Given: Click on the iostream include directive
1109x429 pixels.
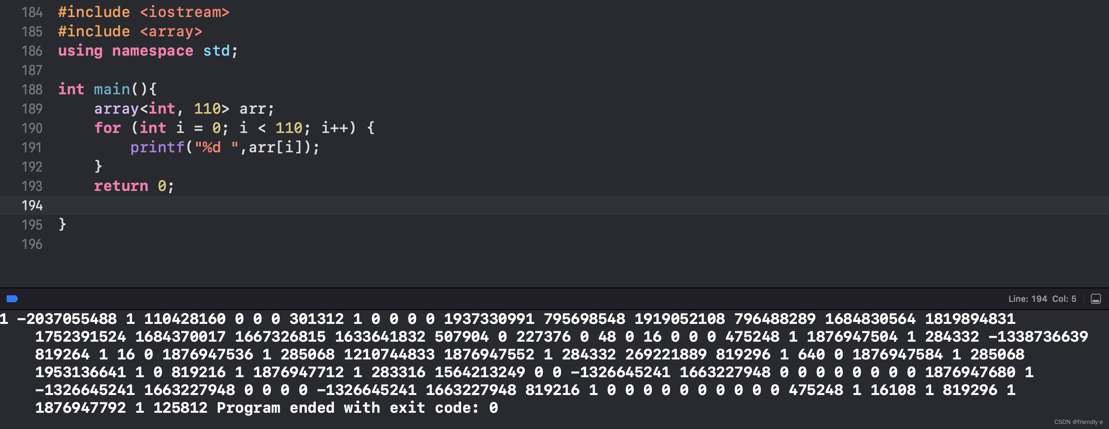Looking at the screenshot, I should (143, 12).
